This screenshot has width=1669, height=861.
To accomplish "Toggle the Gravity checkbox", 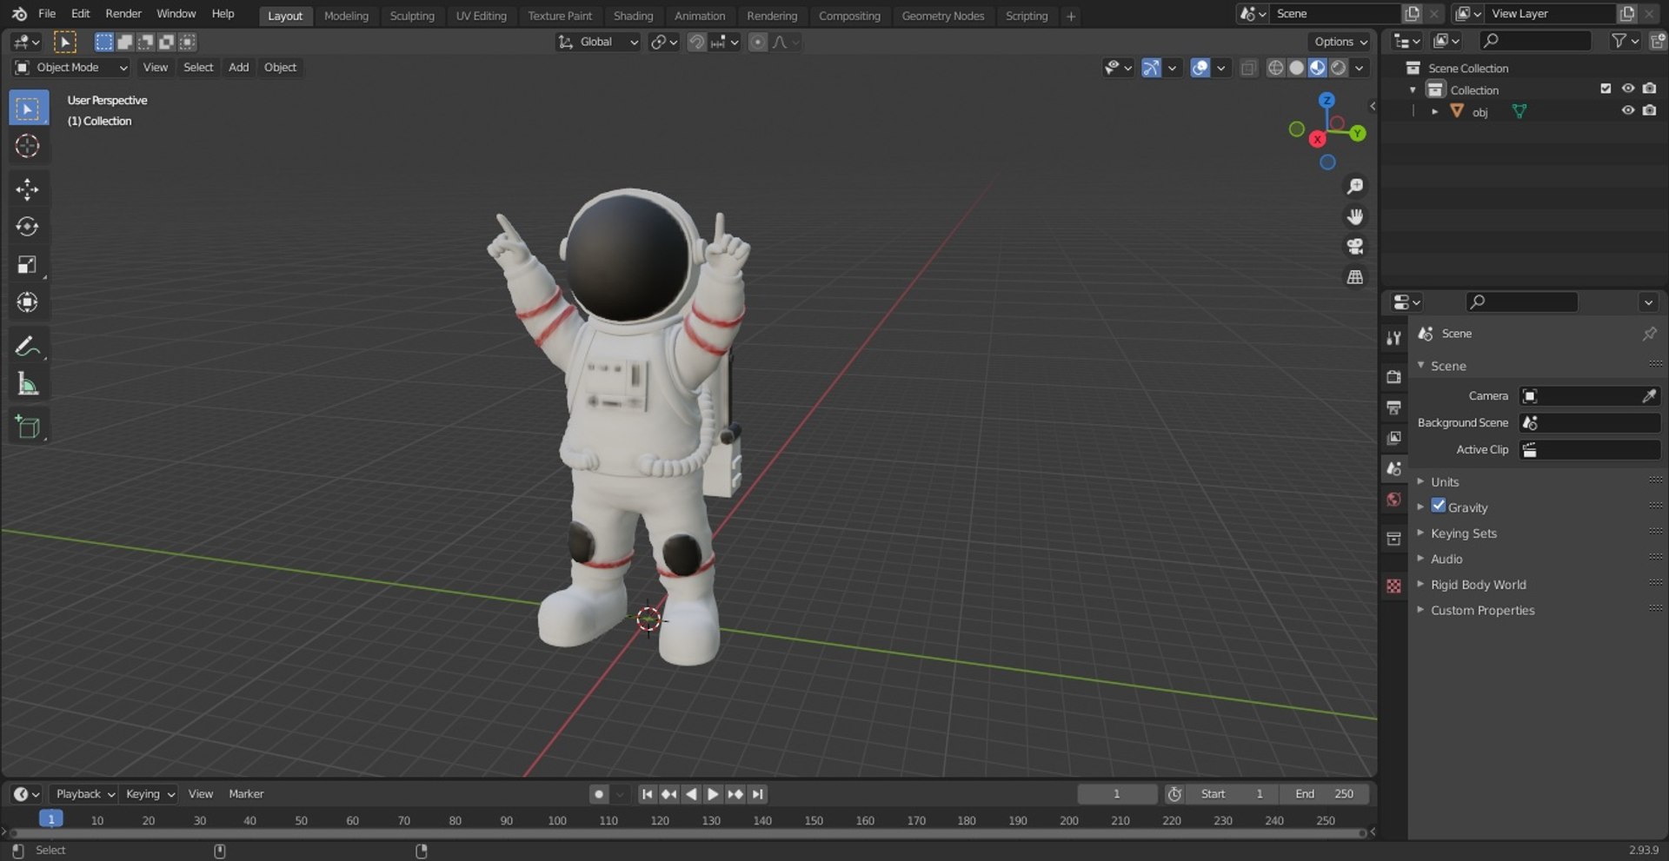I will tap(1439, 506).
